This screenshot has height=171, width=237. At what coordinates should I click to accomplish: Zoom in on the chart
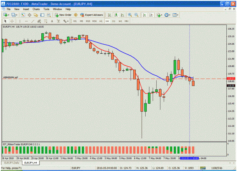pyautogui.click(x=130, y=15)
